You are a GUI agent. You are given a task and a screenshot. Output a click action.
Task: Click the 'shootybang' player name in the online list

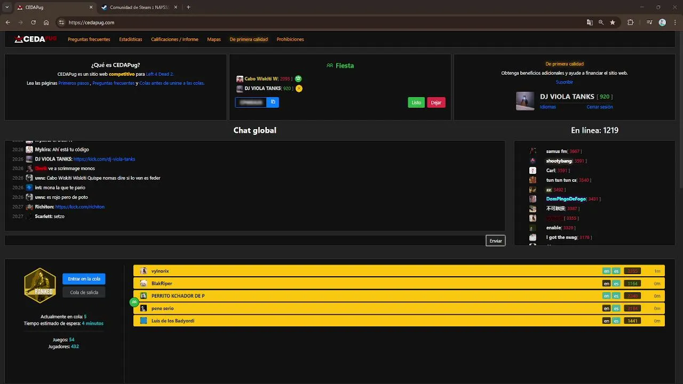pyautogui.click(x=559, y=161)
